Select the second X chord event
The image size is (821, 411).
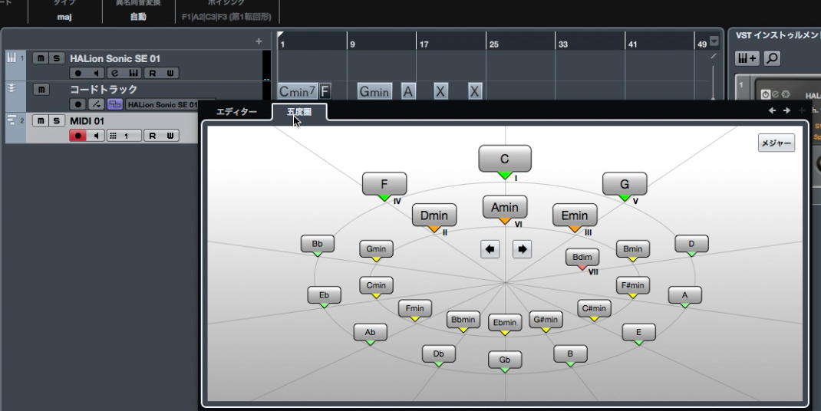[x=474, y=91]
